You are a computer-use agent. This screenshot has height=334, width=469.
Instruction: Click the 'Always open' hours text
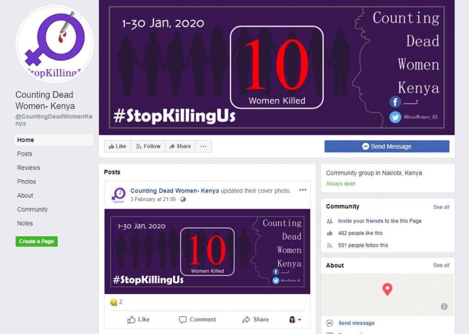(x=341, y=184)
